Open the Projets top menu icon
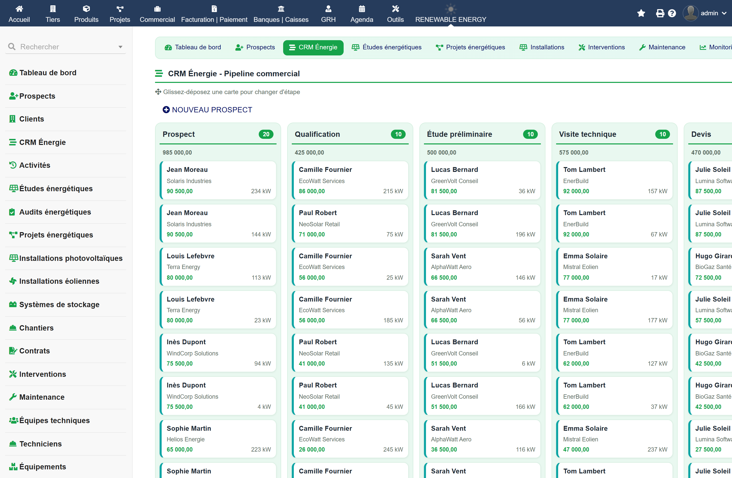The height and width of the screenshot is (478, 732). click(120, 9)
